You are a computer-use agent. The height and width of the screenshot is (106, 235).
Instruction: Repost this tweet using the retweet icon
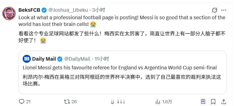67,102
